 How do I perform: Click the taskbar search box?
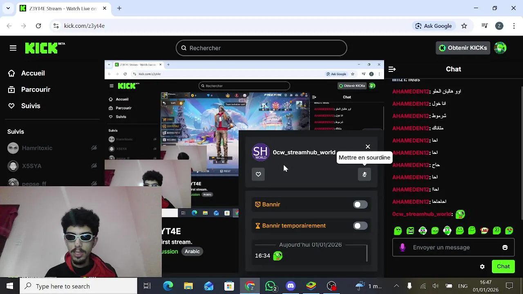click(78, 286)
